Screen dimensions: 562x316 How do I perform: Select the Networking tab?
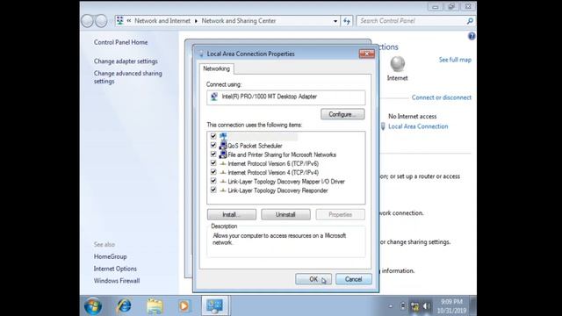tap(217, 68)
